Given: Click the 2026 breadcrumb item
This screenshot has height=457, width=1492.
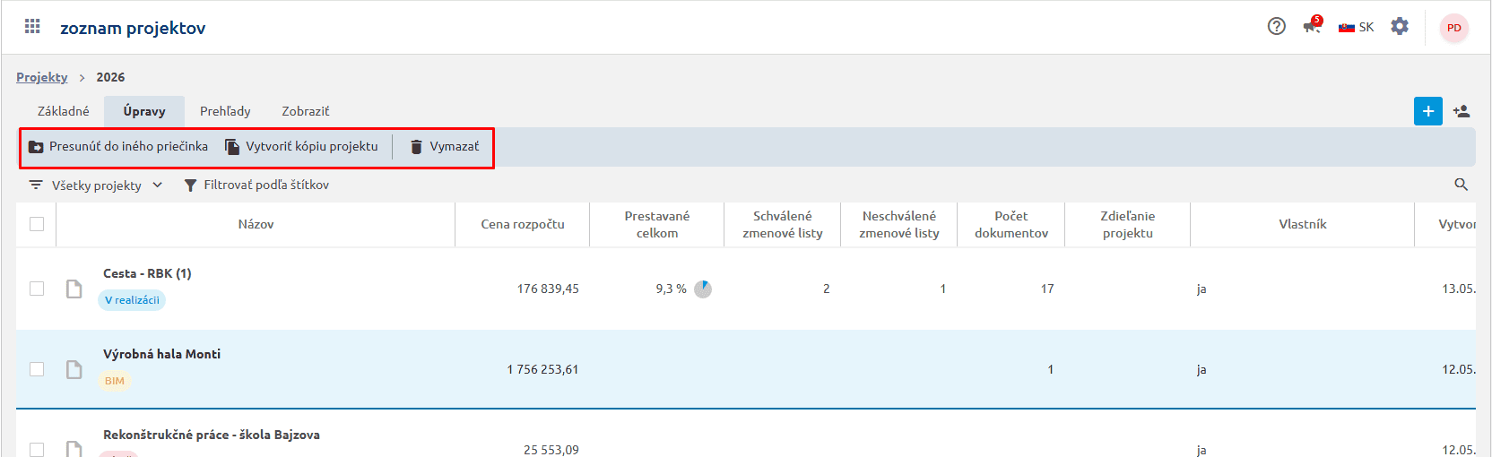Looking at the screenshot, I should pyautogui.click(x=110, y=77).
